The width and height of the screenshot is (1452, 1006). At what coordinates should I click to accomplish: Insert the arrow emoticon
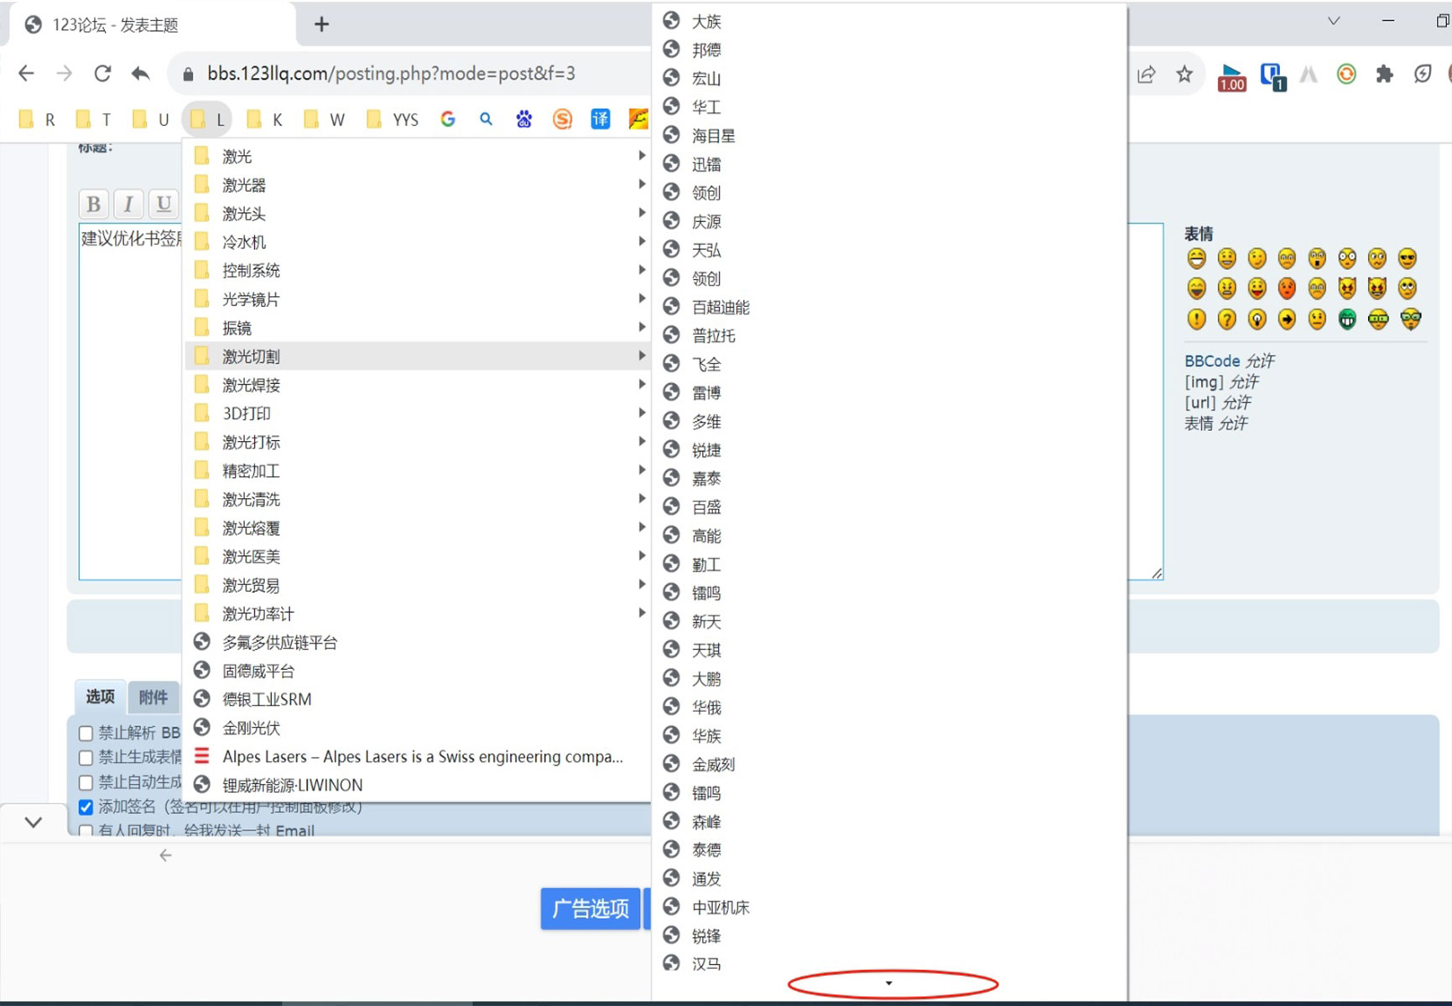point(1287,319)
